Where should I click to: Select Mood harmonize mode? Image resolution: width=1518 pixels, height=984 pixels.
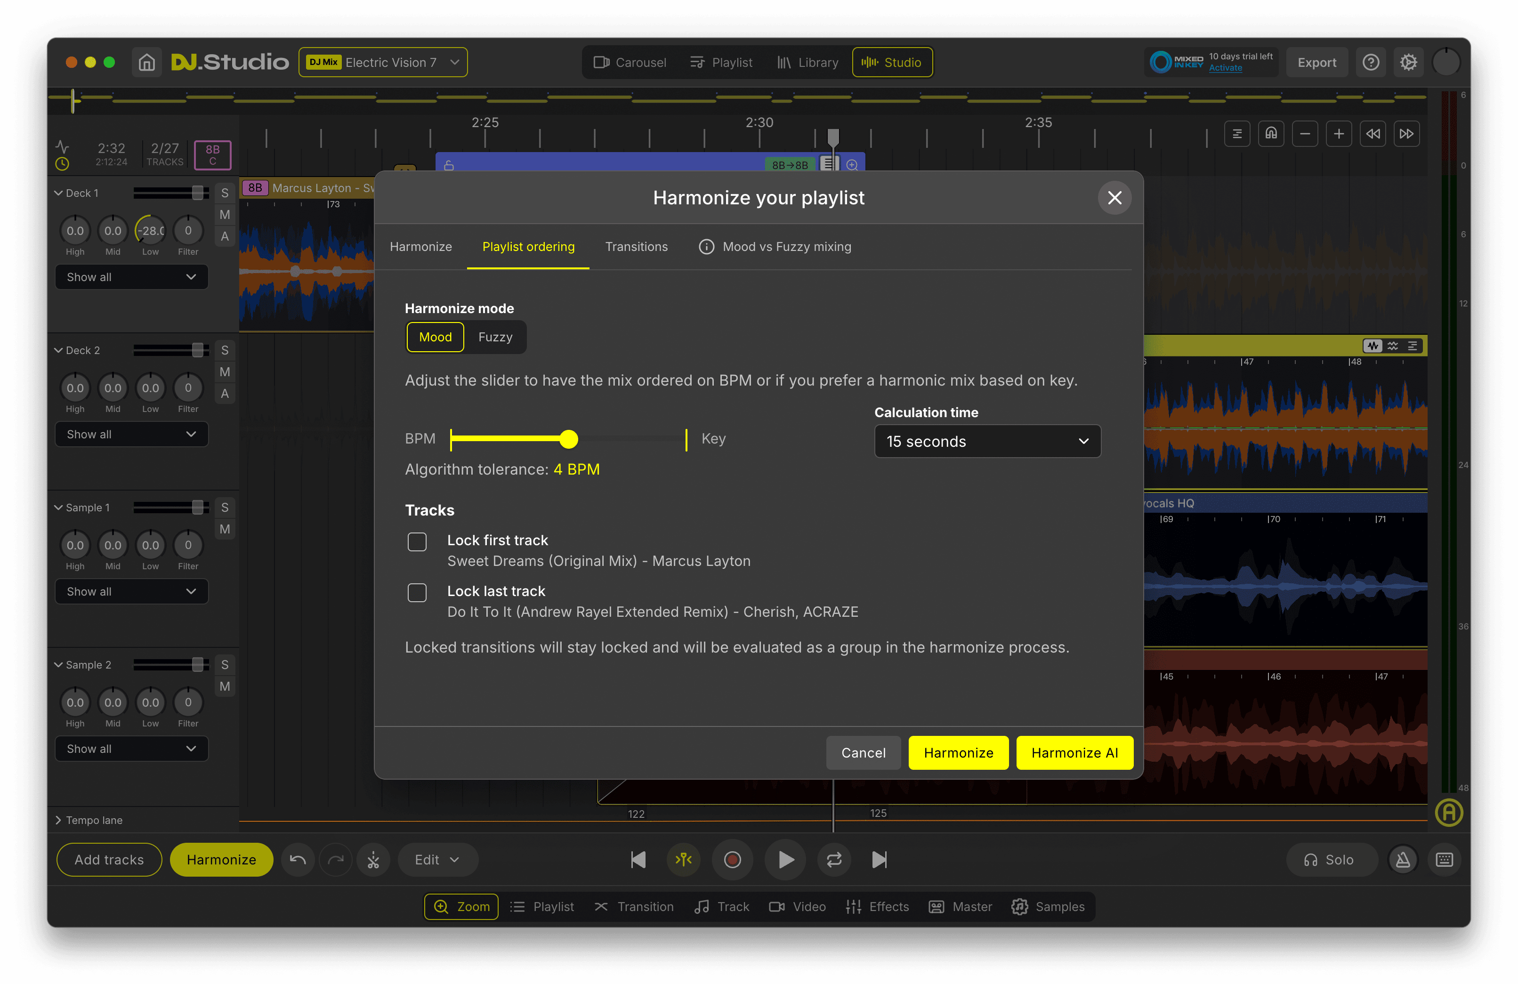(435, 337)
